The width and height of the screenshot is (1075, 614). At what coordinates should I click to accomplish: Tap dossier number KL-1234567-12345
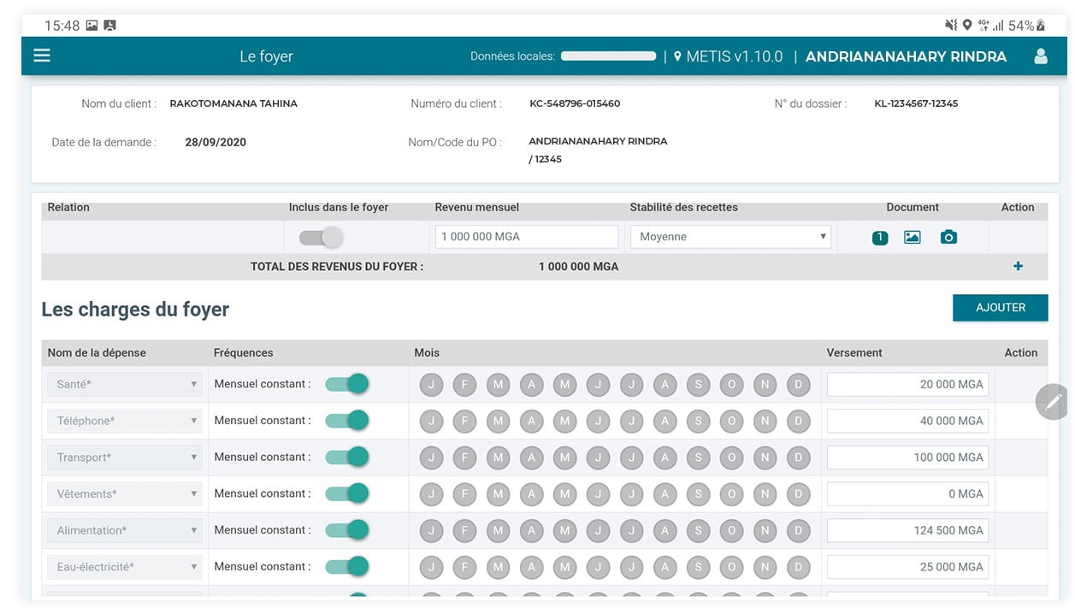point(916,103)
